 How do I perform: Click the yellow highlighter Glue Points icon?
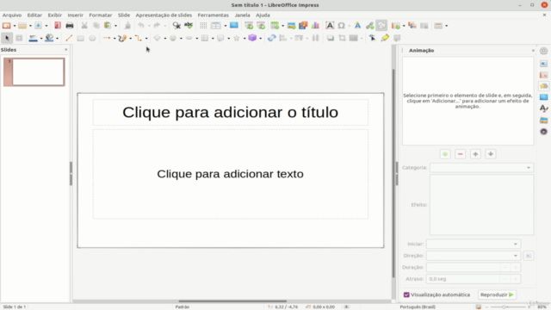(385, 38)
